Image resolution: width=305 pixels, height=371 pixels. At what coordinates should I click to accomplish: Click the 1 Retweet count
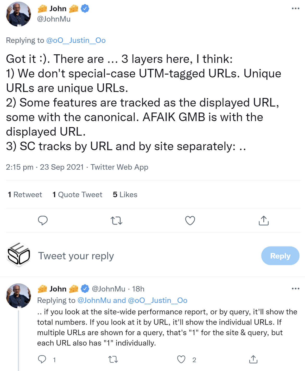(25, 194)
